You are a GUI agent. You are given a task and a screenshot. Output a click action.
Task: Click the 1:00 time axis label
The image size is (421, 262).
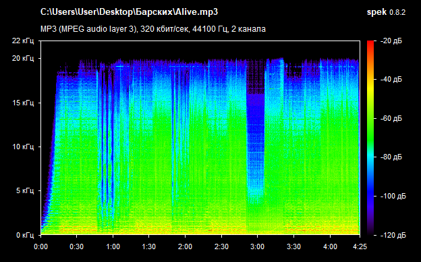click(113, 246)
